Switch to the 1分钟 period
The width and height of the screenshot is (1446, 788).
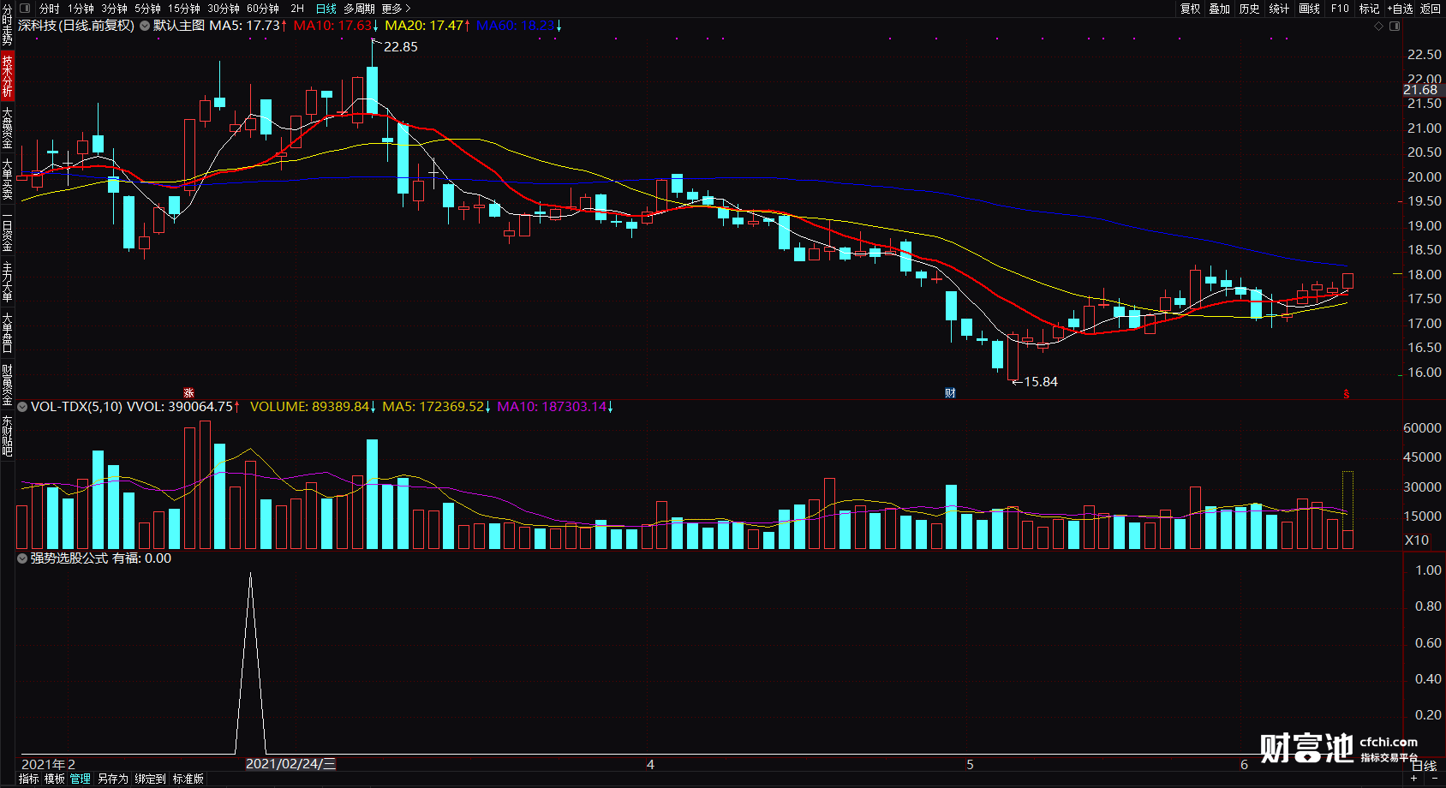pos(81,9)
